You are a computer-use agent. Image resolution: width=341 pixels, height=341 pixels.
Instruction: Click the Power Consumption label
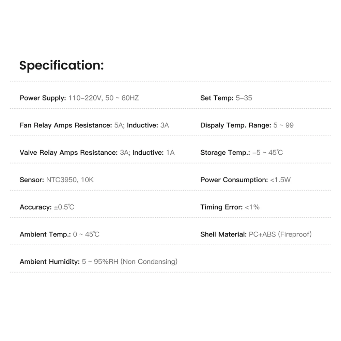pos(234,180)
